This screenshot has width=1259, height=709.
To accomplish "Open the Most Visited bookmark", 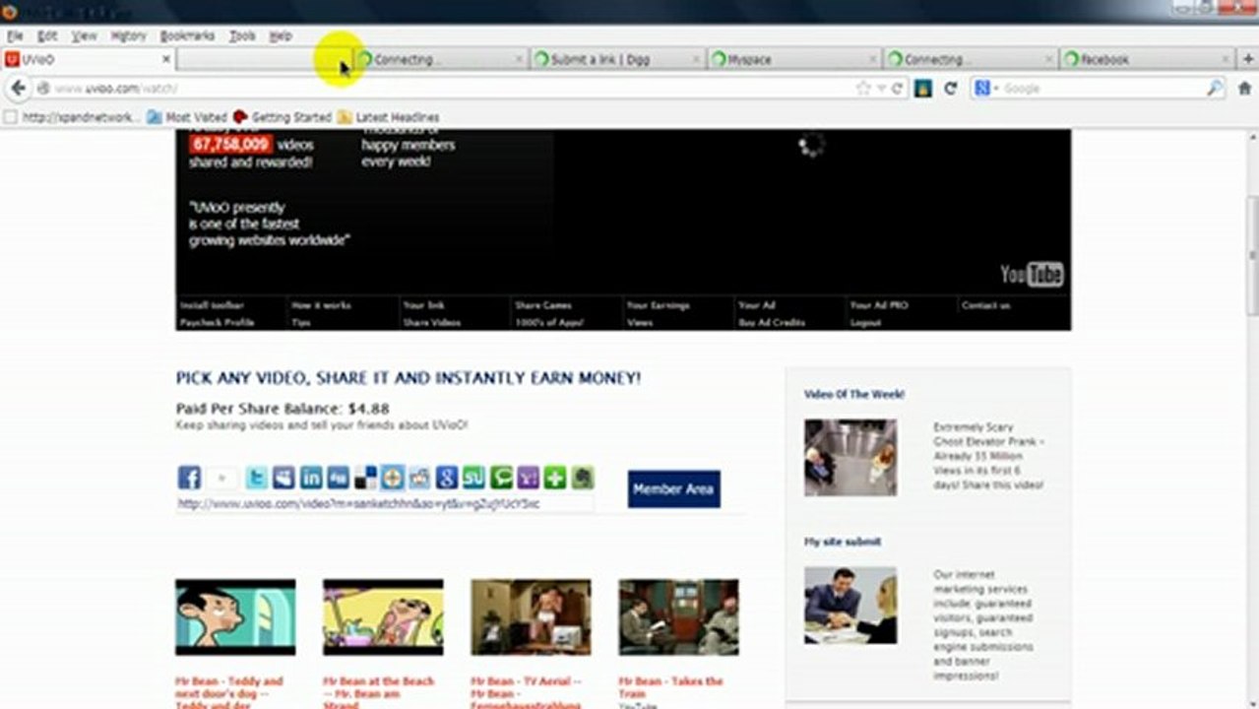I will tap(187, 117).
